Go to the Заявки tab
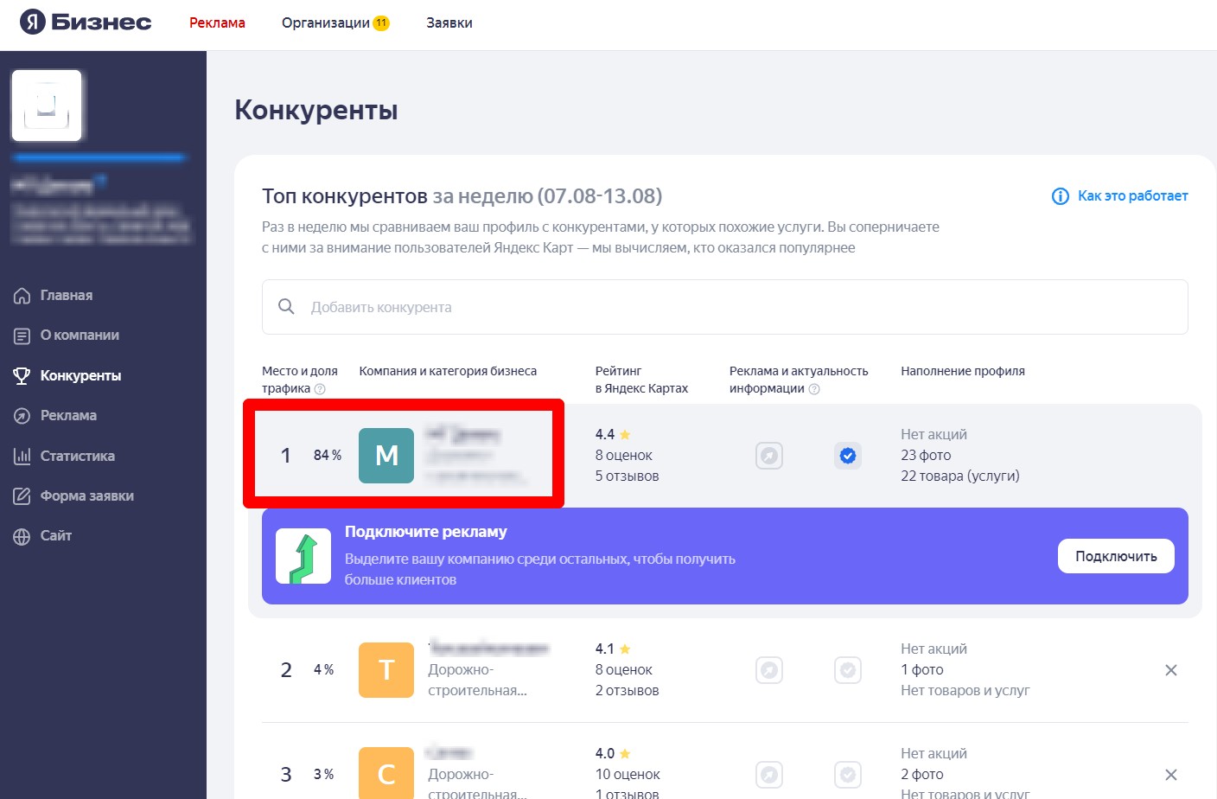 pos(449,22)
